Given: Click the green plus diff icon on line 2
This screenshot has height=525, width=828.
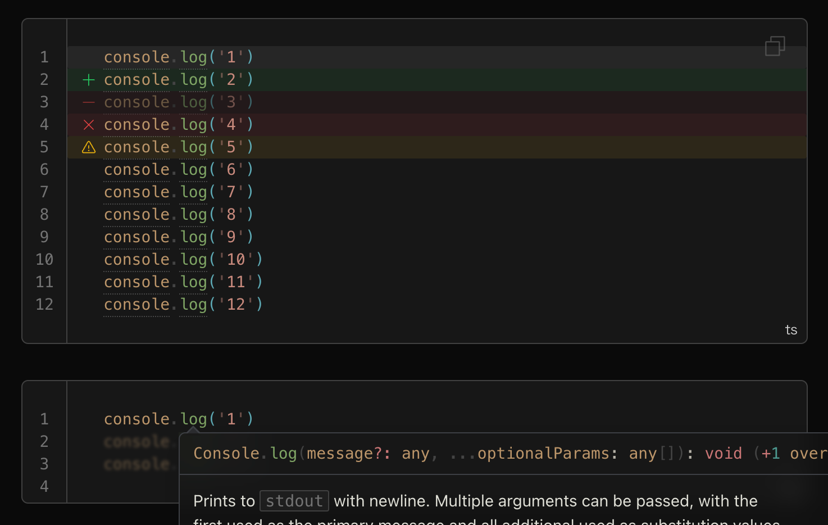Looking at the screenshot, I should (x=89, y=80).
